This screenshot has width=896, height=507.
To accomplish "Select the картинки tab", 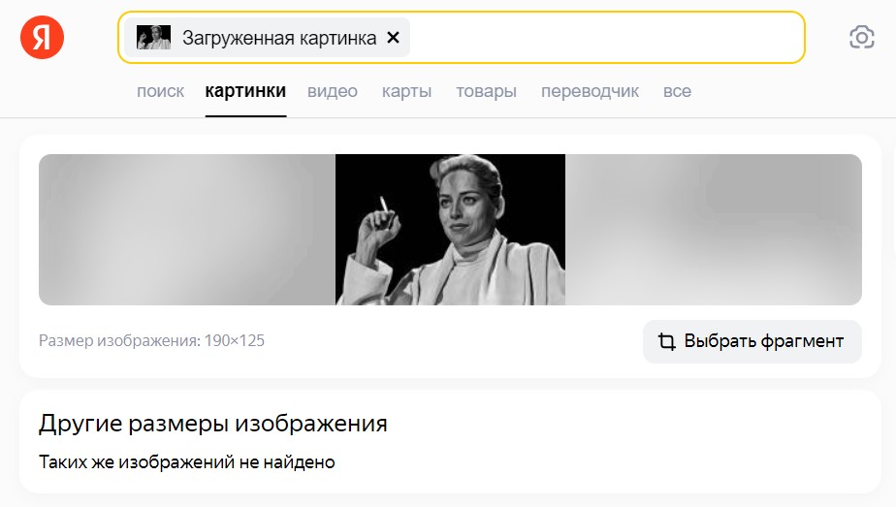I will [245, 91].
